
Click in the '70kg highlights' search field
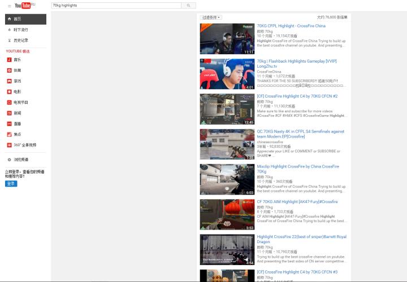tap(116, 6)
